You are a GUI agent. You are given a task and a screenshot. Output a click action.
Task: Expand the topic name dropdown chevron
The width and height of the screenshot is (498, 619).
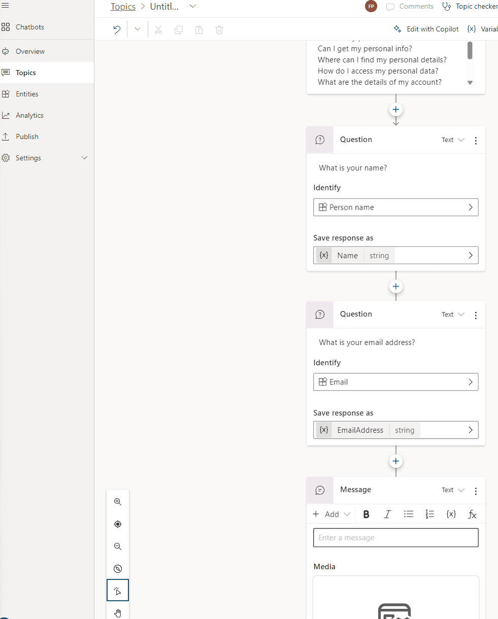[x=192, y=6]
